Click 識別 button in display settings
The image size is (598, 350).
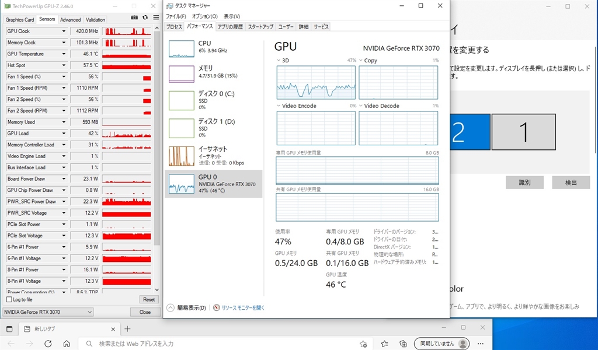tap(525, 183)
